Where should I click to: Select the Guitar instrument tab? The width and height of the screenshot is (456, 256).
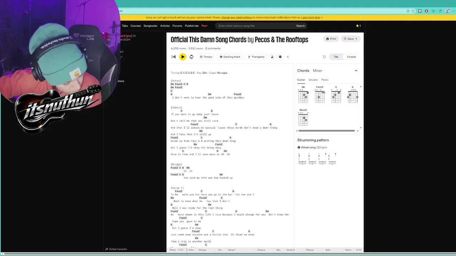click(301, 80)
